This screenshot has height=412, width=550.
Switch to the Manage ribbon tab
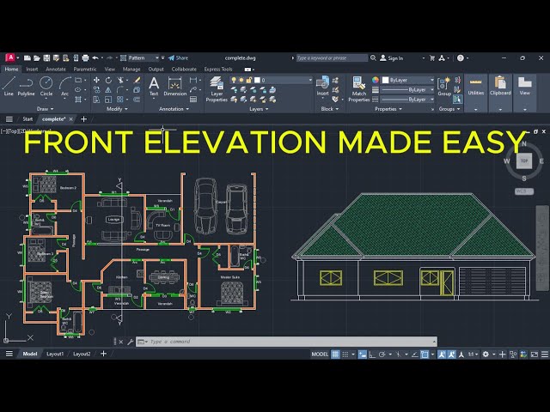(x=131, y=69)
